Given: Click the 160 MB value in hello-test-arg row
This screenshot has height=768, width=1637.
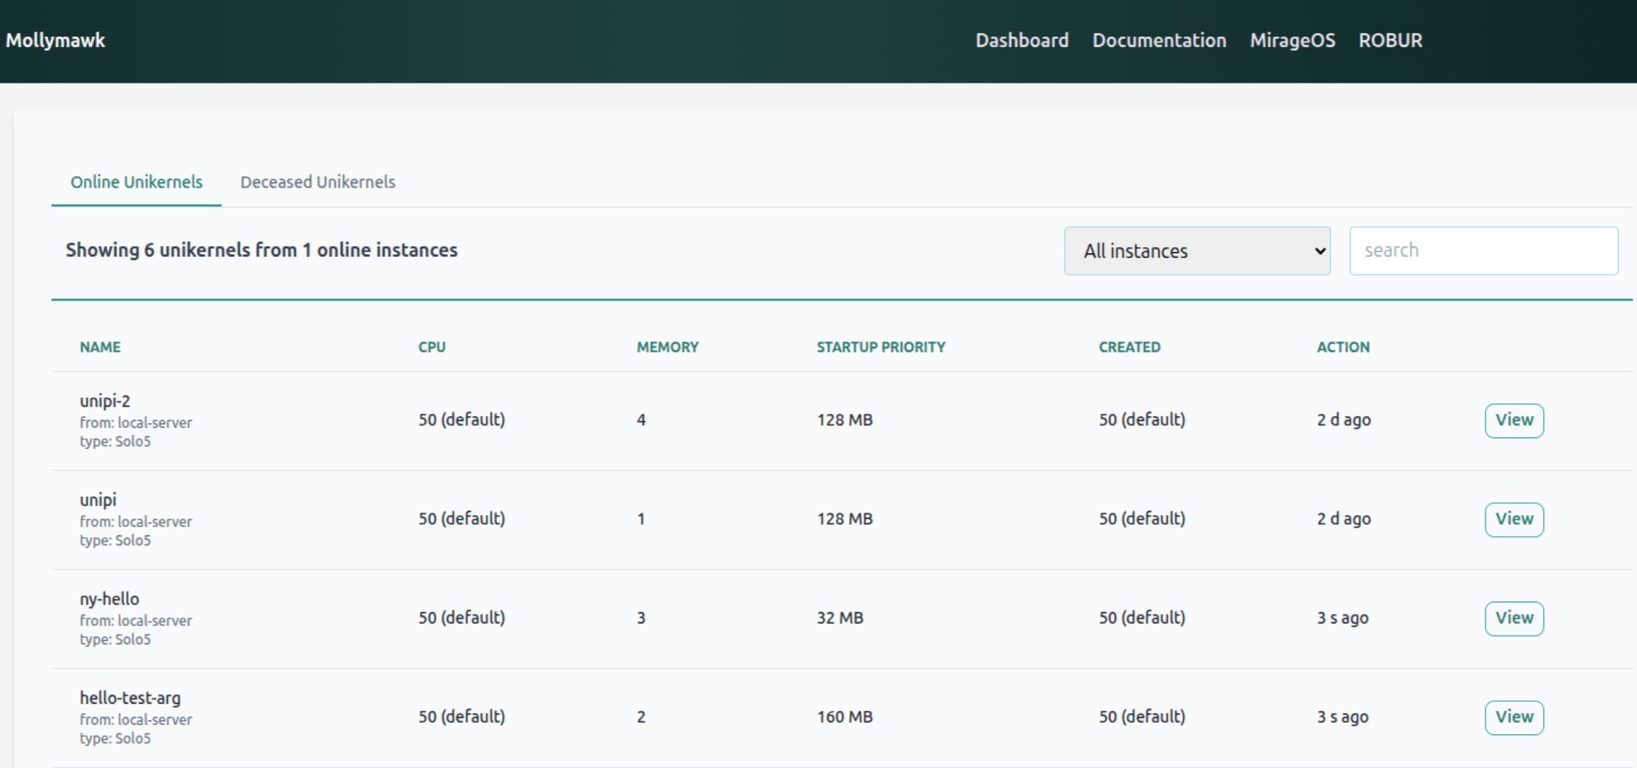Looking at the screenshot, I should tap(845, 717).
